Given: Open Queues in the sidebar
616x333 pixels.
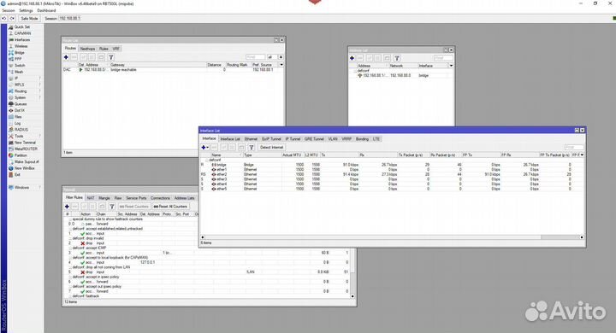Looking at the screenshot, I should pyautogui.click(x=21, y=104).
